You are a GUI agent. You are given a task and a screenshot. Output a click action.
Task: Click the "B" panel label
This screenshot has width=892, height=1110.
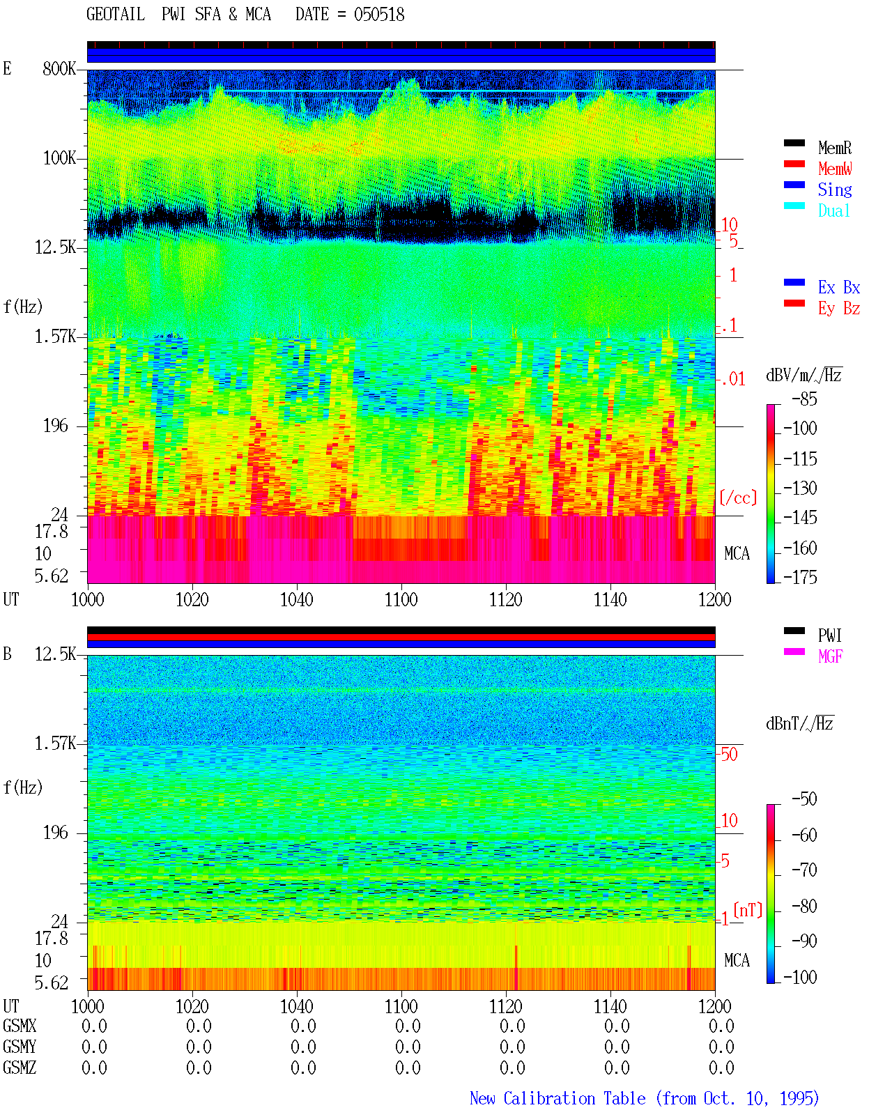[7, 654]
